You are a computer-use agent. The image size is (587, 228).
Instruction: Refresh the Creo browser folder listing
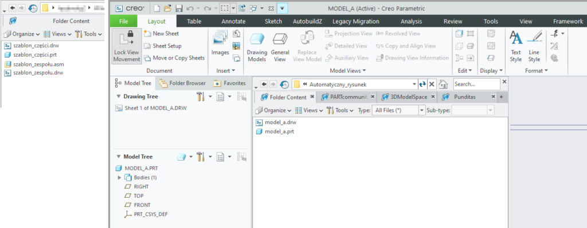(422, 84)
